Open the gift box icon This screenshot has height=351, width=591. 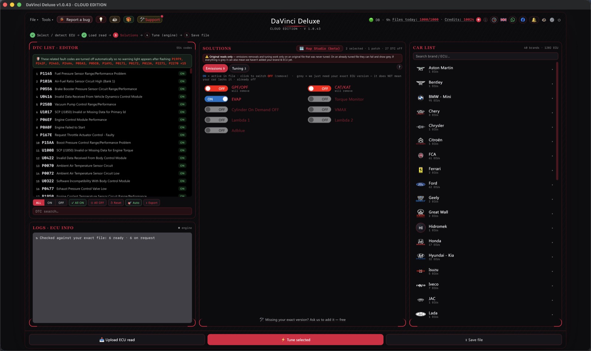pos(129,20)
